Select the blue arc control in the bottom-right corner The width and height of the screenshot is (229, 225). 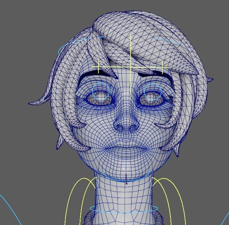click(x=225, y=219)
